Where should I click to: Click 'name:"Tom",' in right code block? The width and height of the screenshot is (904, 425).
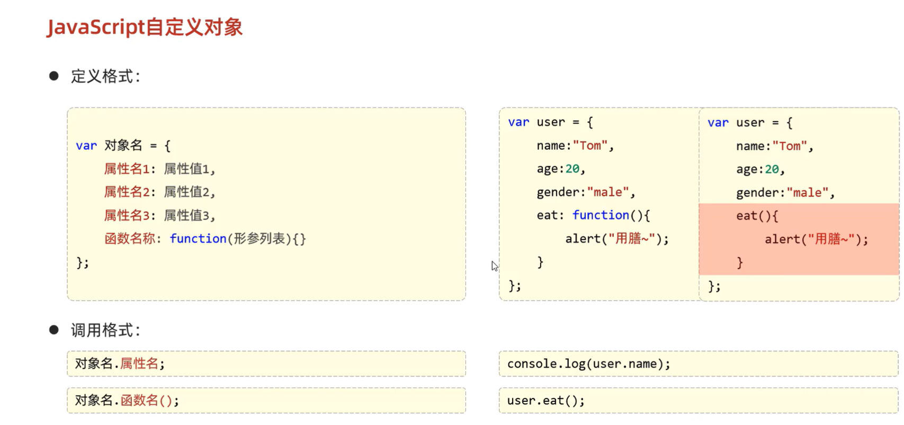click(x=775, y=146)
